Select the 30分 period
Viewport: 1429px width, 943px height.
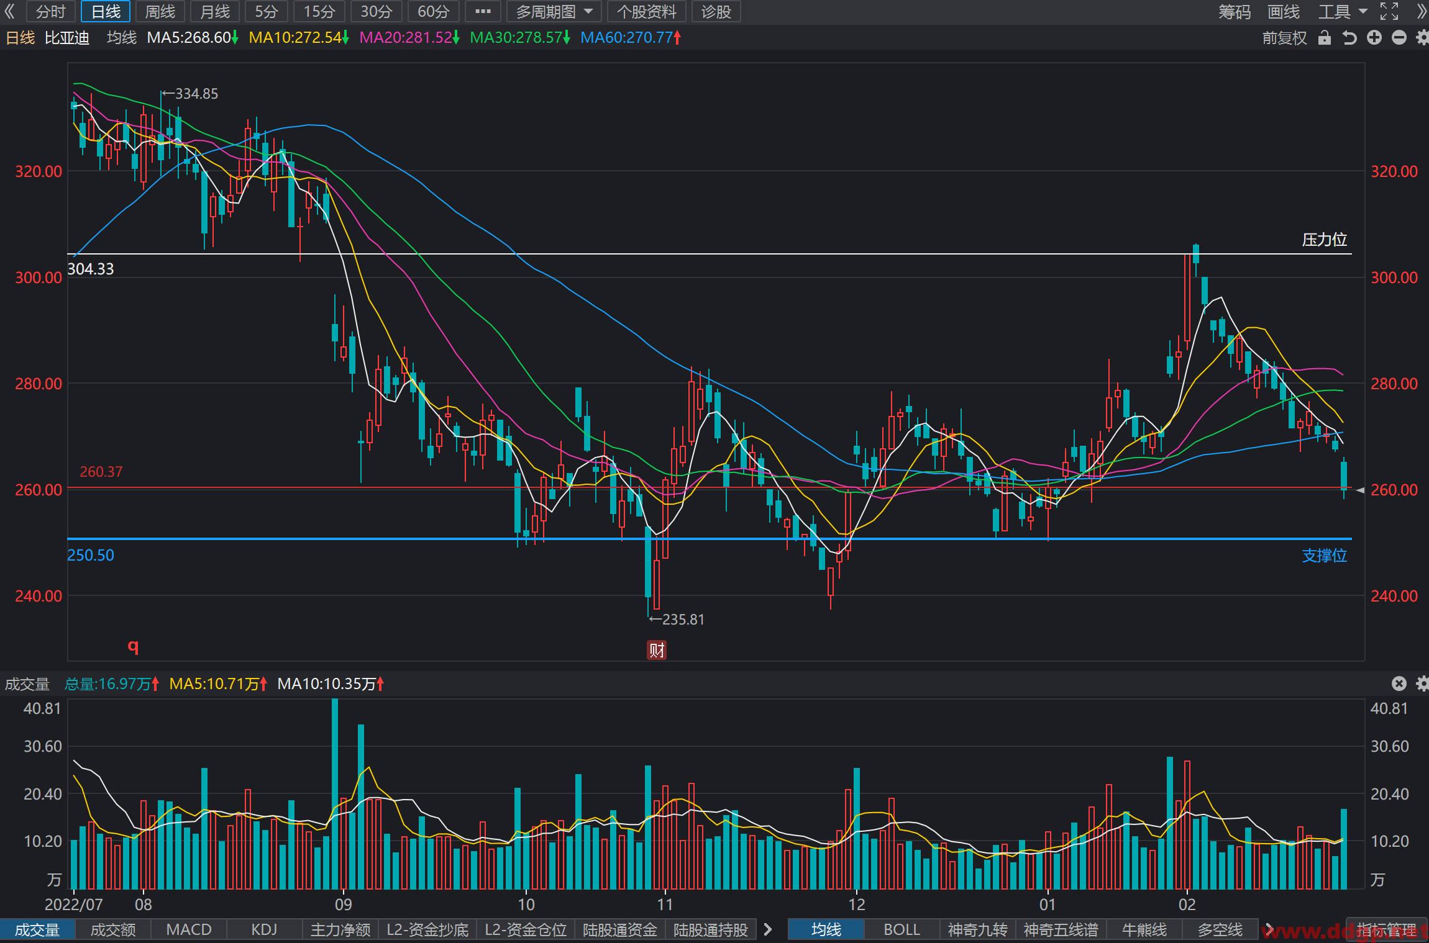377,11
